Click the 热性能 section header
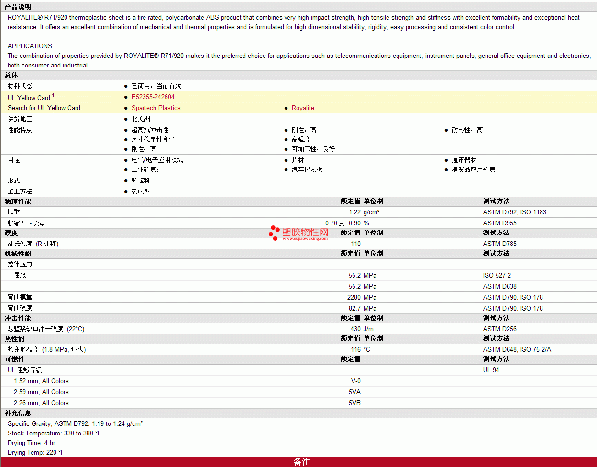This screenshot has height=467, width=597. [x=14, y=339]
